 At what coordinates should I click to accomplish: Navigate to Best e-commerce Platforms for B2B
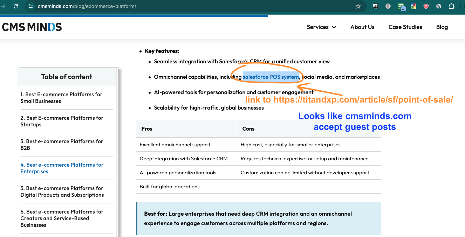[x=62, y=145]
